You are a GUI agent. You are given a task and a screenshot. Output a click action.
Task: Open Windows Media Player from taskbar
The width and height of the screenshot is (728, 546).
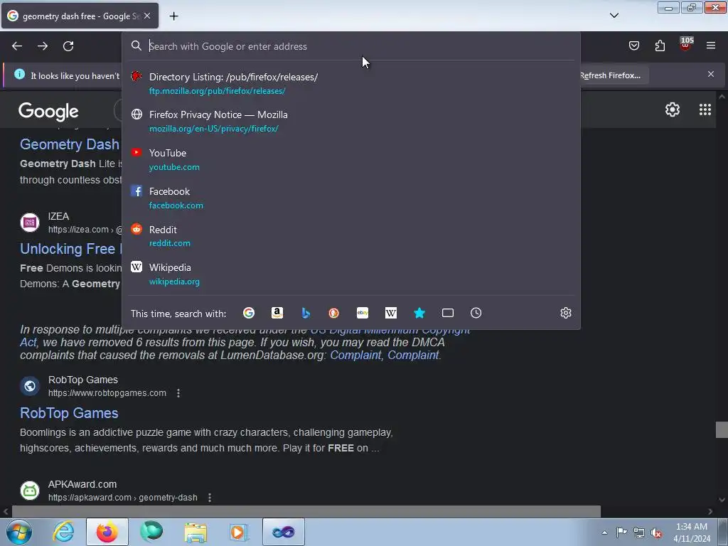239,532
